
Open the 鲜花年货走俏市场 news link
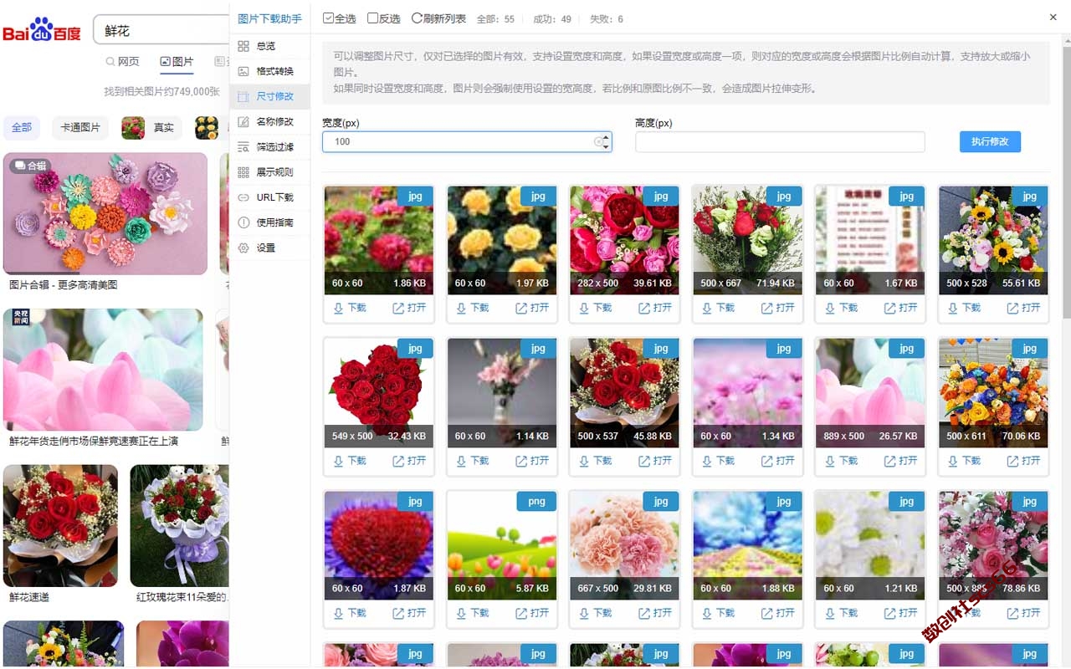tap(94, 441)
